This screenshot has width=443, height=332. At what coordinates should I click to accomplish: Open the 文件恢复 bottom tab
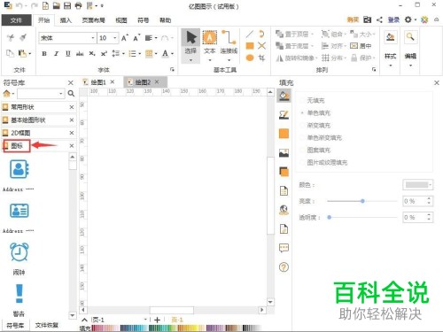tap(47, 325)
